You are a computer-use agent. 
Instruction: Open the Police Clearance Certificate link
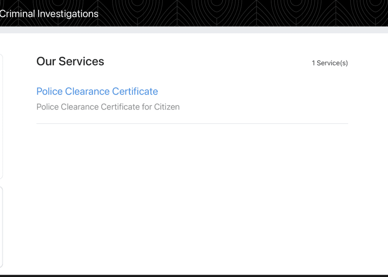tap(97, 91)
